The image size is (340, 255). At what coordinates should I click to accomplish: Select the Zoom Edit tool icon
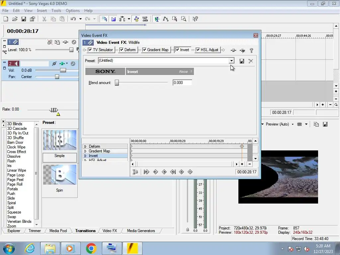pyautogui.click(x=183, y=19)
